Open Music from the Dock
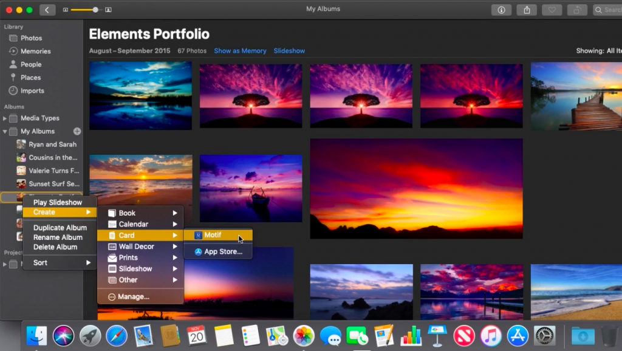 click(491, 336)
